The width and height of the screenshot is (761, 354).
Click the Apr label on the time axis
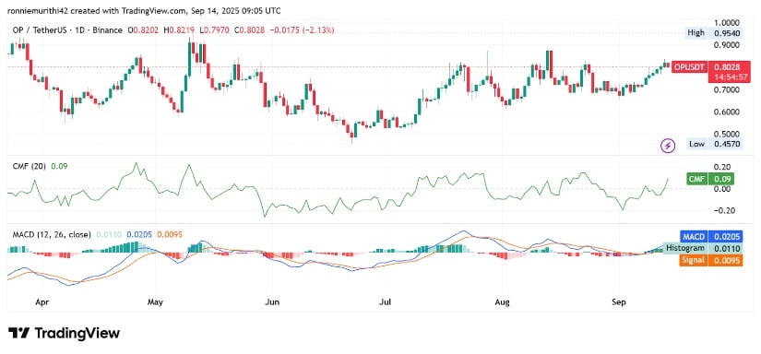coord(42,302)
